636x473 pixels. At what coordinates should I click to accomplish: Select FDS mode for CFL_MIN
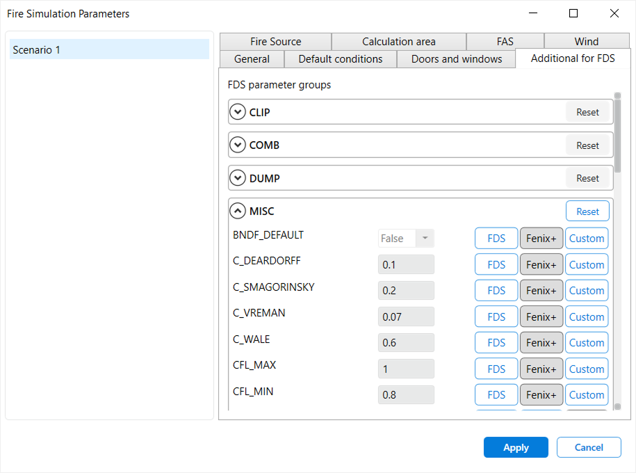coord(496,394)
